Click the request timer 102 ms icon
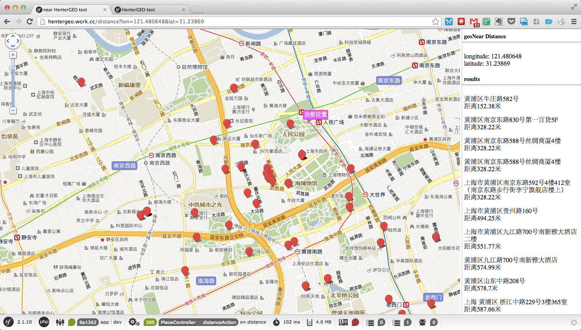The image size is (581, 330). 276,322
